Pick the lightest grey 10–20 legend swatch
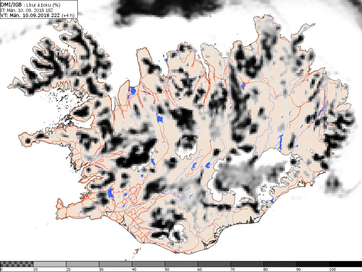Screen dimensions: 362x272 [x=49, y=264]
